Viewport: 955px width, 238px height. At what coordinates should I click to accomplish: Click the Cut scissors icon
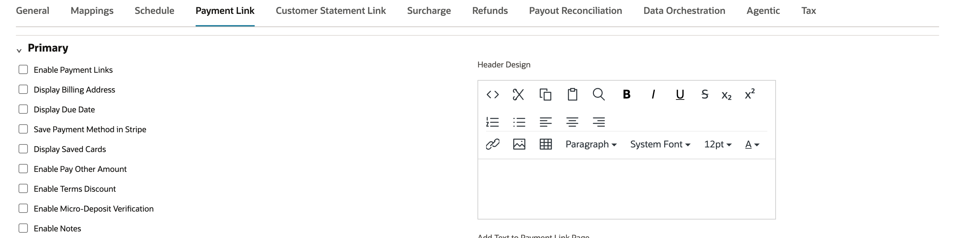pos(518,95)
